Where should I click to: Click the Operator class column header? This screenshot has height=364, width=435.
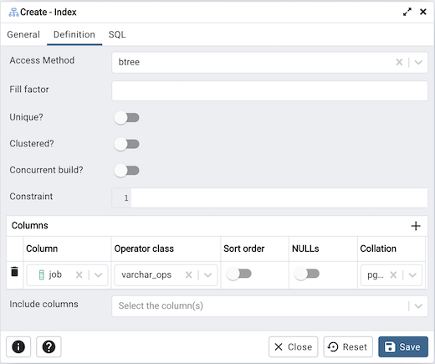144,249
